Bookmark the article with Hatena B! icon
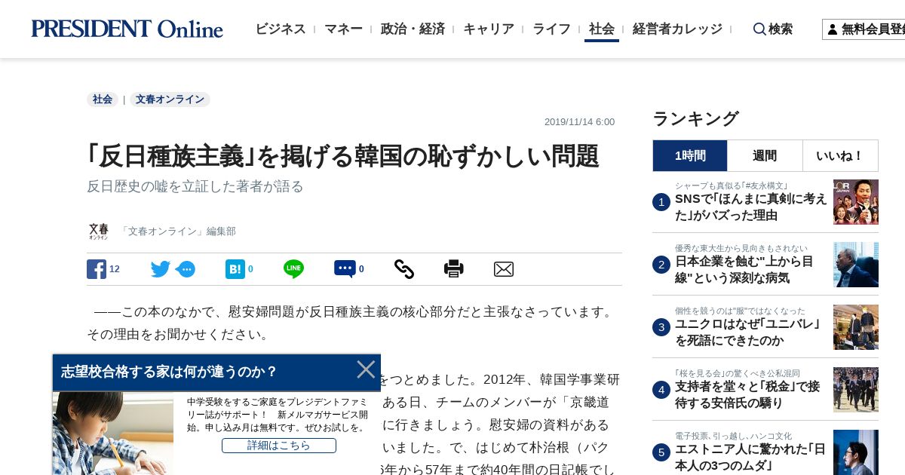Screen dimensions: 905x475 click(x=235, y=269)
